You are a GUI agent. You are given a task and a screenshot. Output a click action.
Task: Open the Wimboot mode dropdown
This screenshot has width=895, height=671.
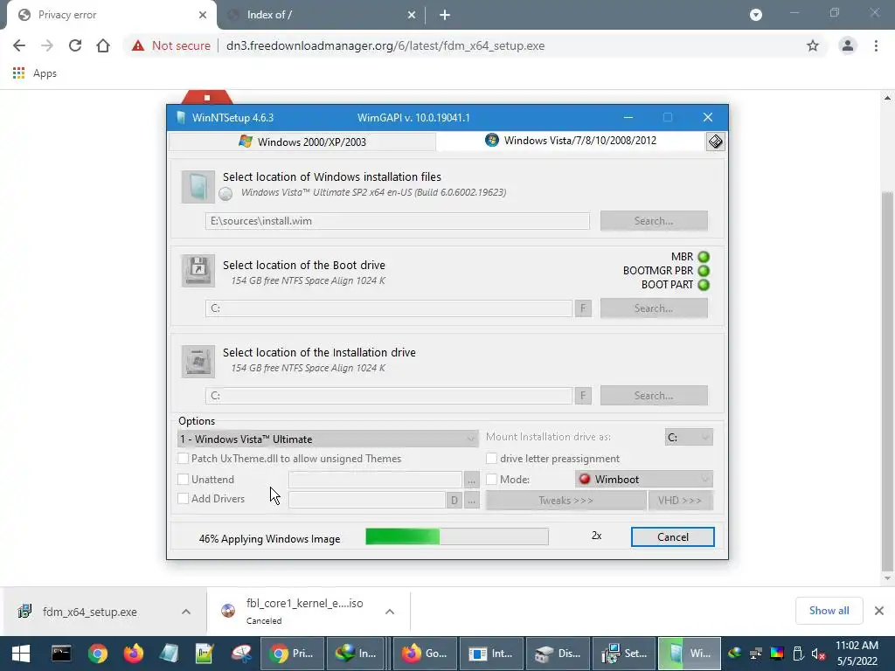click(x=644, y=480)
